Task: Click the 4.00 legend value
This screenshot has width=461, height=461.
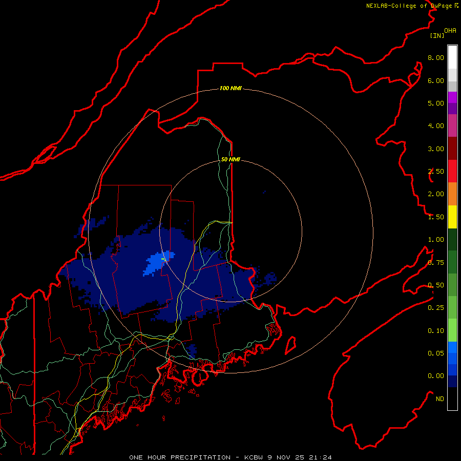Action: point(436,126)
